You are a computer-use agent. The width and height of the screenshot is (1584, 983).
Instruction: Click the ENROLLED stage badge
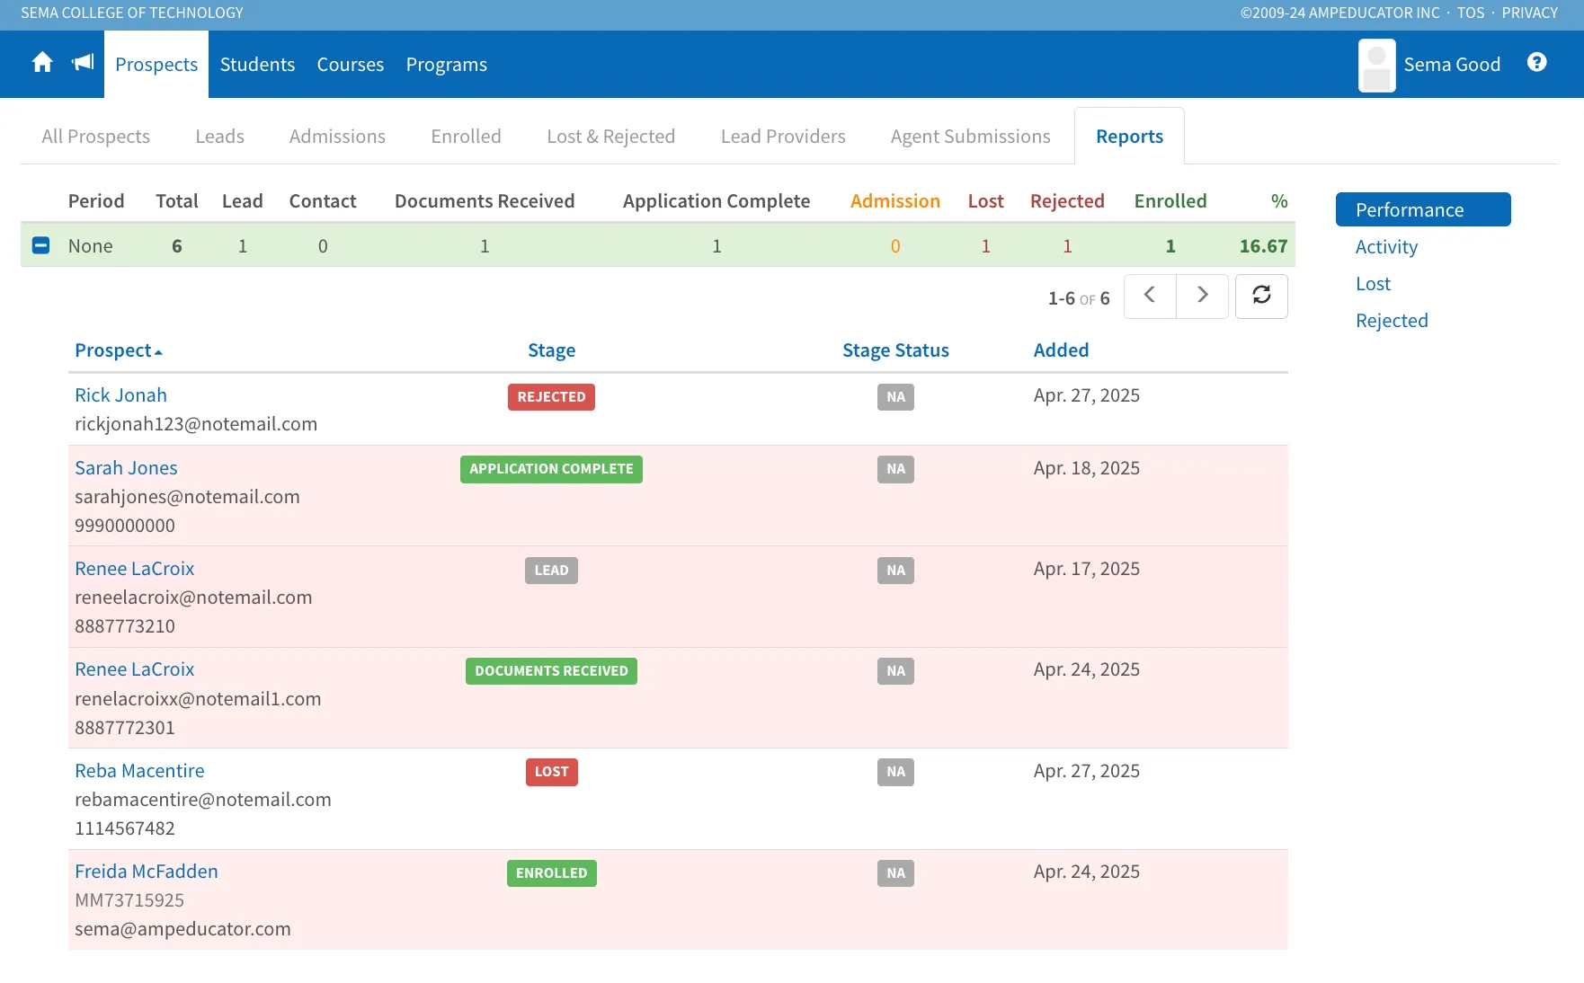551,873
